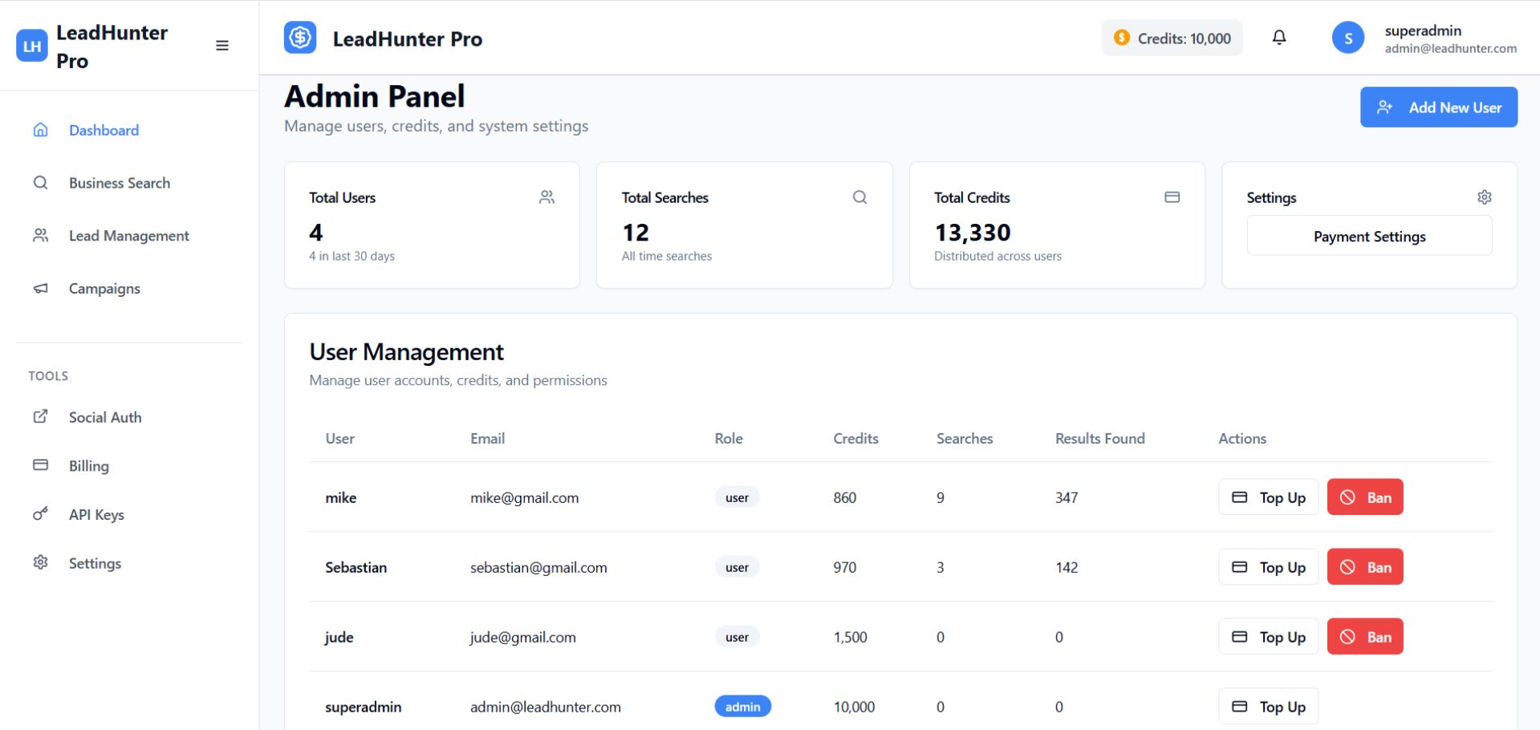Image resolution: width=1540 pixels, height=730 pixels.
Task: Click the notification bell icon
Action: 1279,38
